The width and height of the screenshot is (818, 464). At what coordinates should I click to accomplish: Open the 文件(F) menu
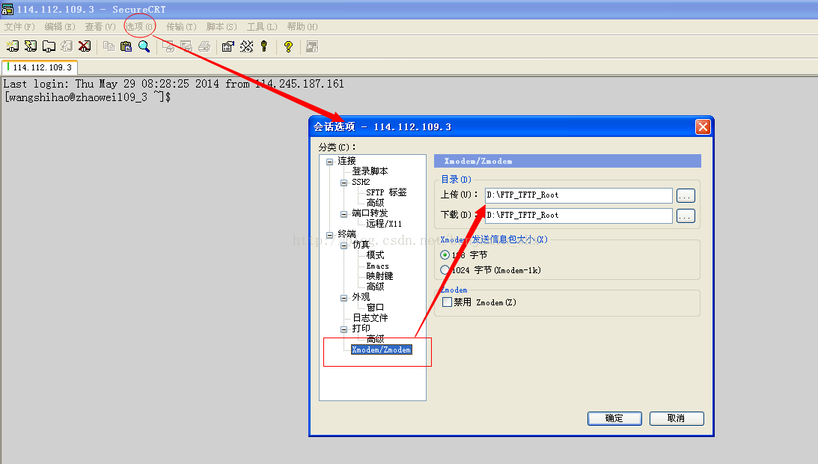19,27
